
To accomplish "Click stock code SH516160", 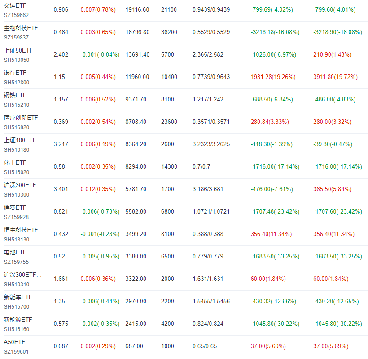I will point(17,329).
